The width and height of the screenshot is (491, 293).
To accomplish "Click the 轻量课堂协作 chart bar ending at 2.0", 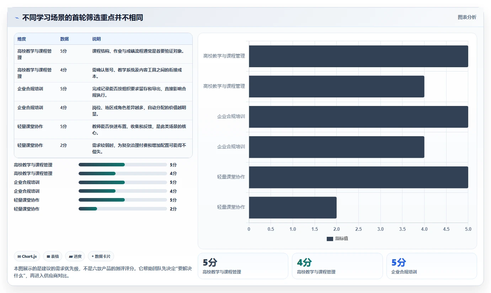I will click(293, 208).
